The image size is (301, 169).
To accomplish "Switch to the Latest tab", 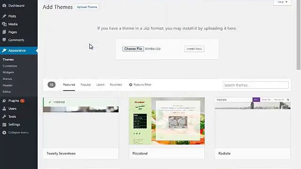I will (x=100, y=84).
